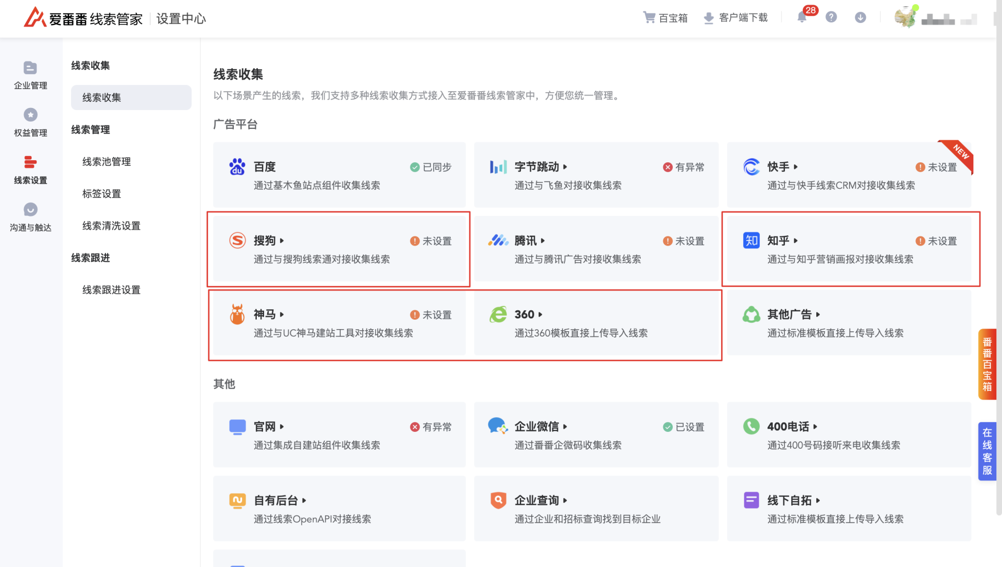The width and height of the screenshot is (1002, 567).
Task: Click 已同步 status on 百度 card
Action: 431,167
